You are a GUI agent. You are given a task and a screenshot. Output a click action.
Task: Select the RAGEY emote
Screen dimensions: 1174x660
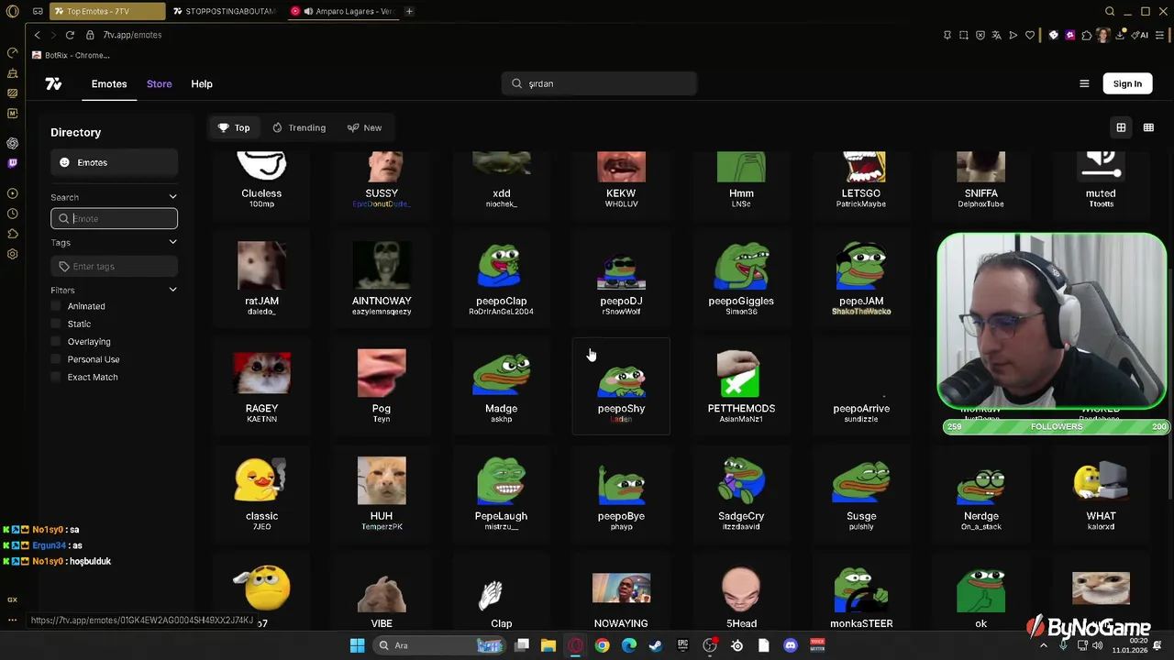(x=261, y=385)
